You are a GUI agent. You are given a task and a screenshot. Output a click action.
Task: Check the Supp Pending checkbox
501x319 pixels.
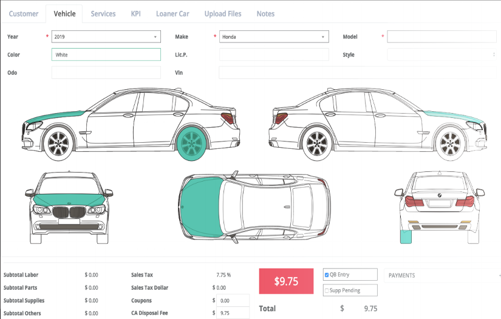pyautogui.click(x=327, y=290)
